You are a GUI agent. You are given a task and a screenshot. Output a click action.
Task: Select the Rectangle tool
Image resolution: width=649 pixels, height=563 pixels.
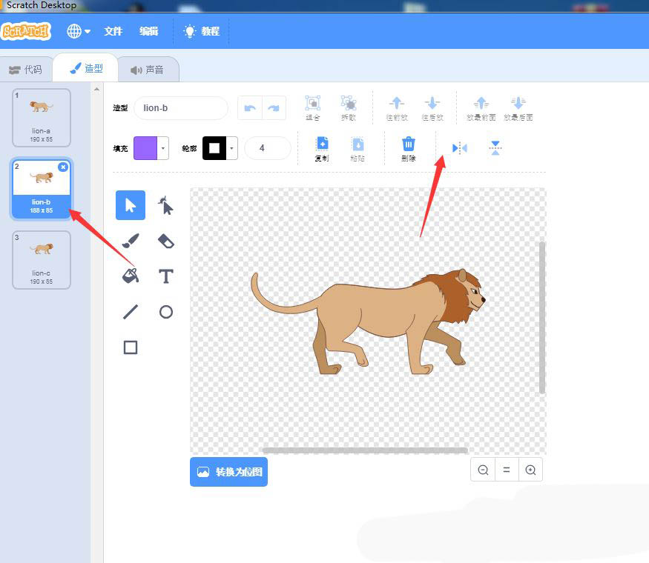pos(131,347)
